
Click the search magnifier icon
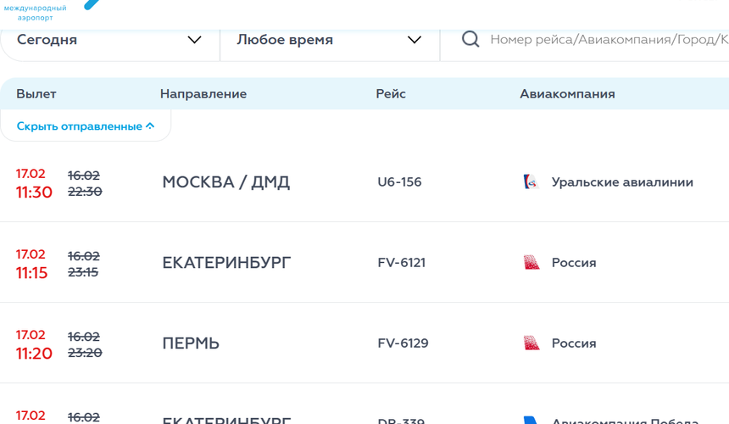(x=470, y=40)
